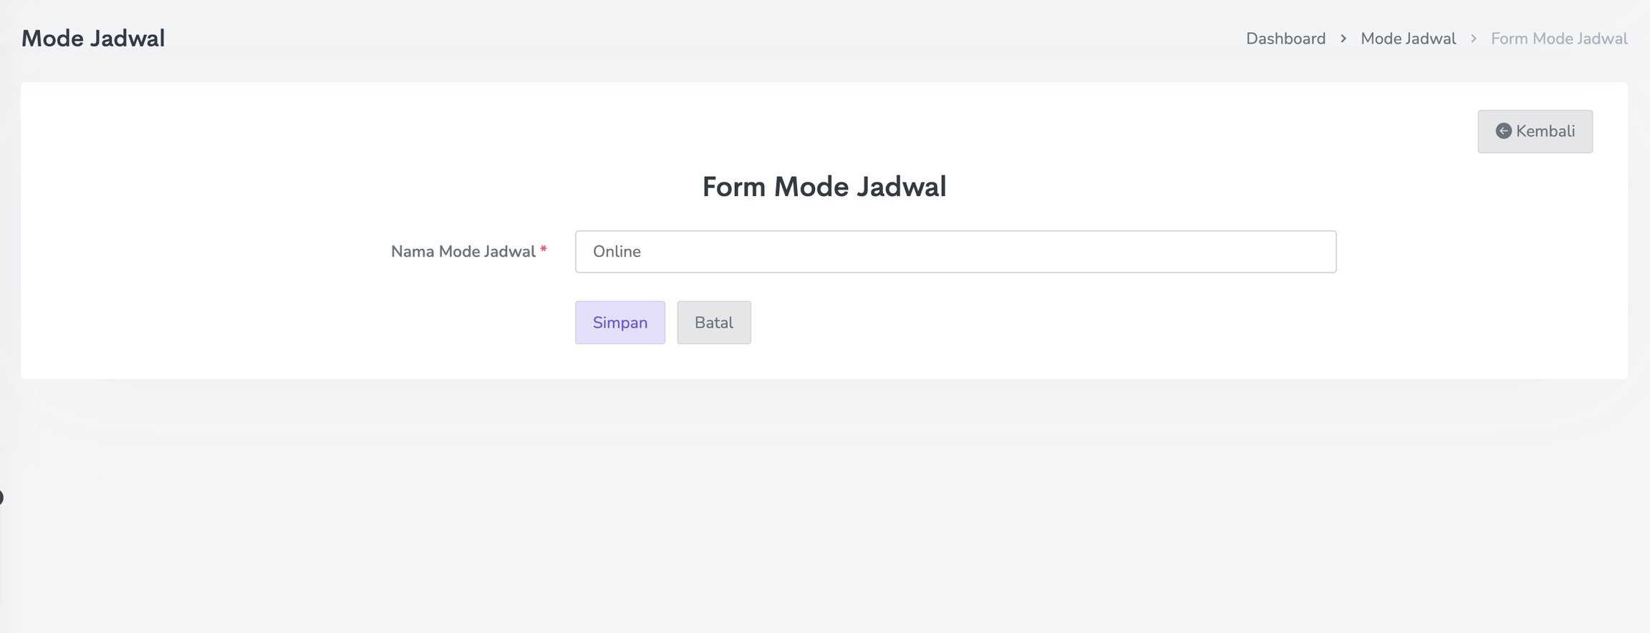This screenshot has width=1650, height=633.
Task: Go to Mode Jadwal breadcrumb link
Action: point(1408,39)
